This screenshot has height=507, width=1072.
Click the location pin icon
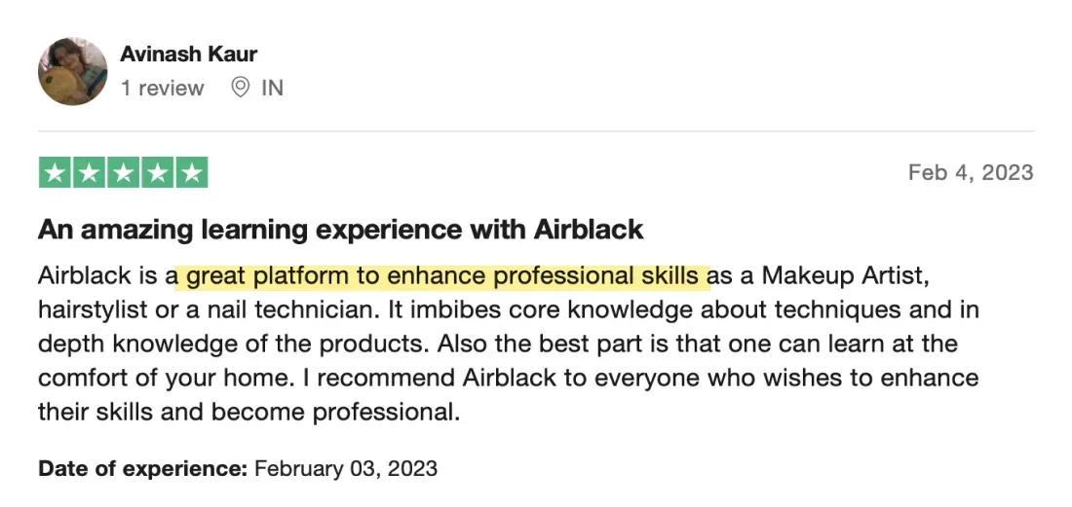coord(240,88)
